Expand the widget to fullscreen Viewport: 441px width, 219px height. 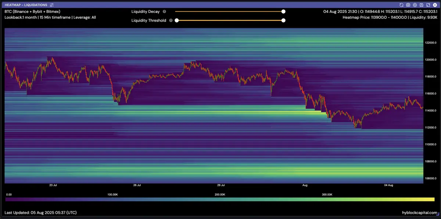click(x=428, y=5)
